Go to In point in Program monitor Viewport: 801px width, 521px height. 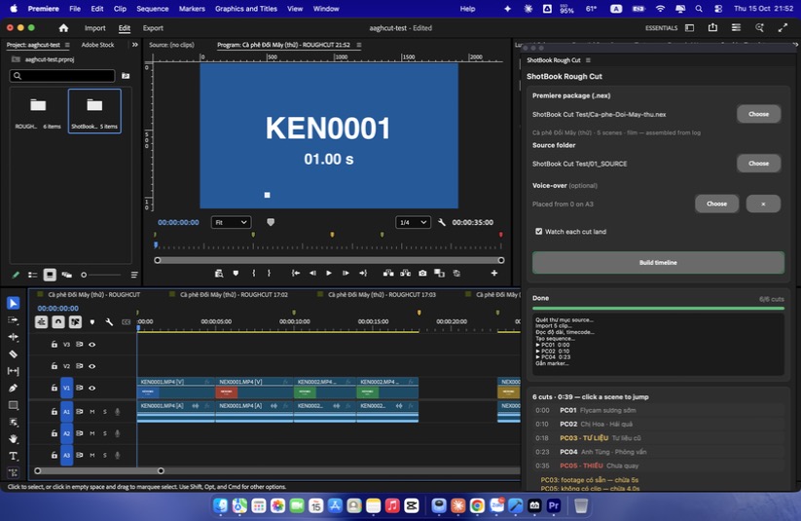pos(296,274)
